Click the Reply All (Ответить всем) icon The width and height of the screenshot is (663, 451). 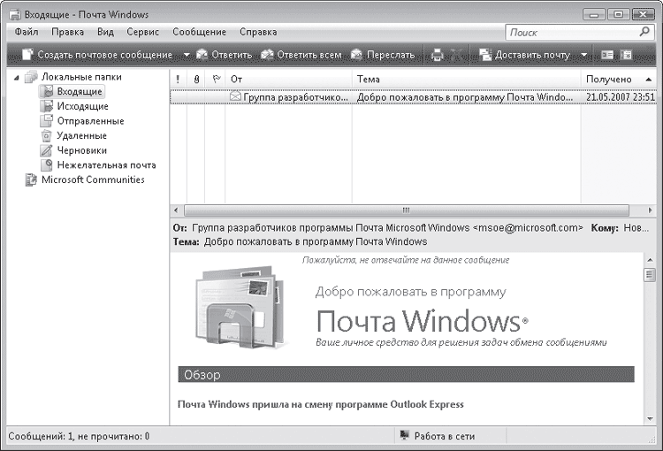pos(267,55)
